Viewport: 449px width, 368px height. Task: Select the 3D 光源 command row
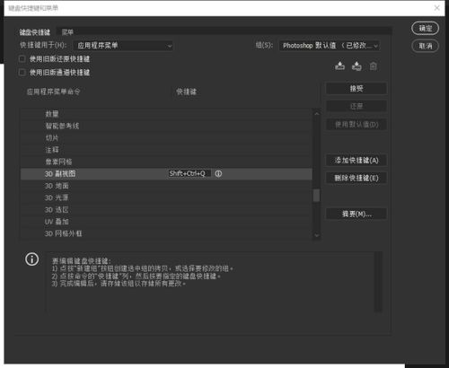[x=166, y=197]
